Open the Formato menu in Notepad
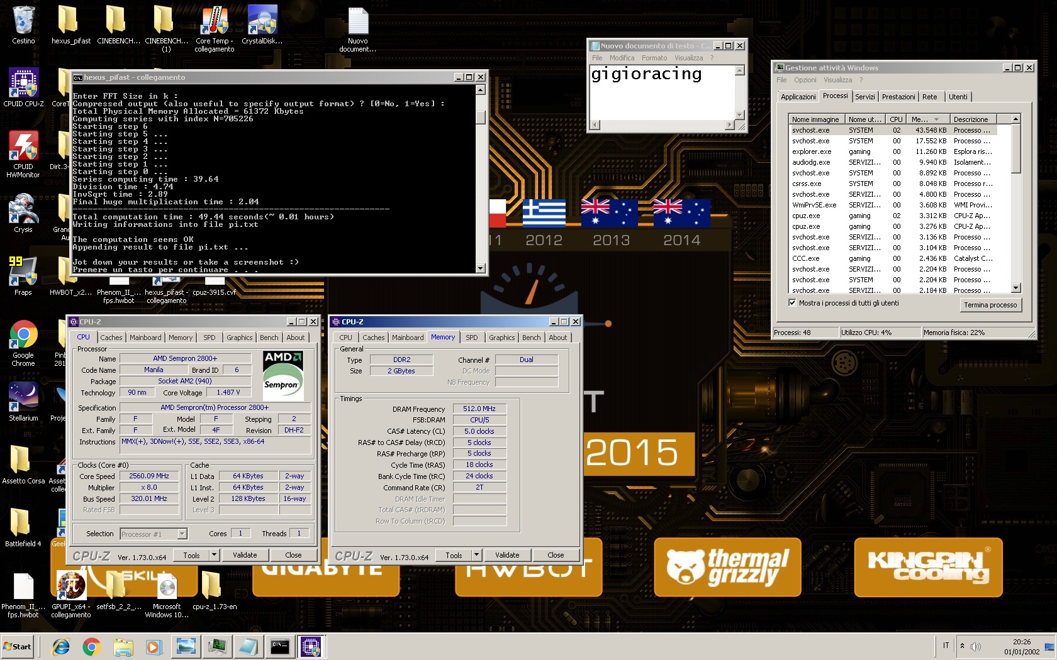The height and width of the screenshot is (660, 1057). [654, 58]
